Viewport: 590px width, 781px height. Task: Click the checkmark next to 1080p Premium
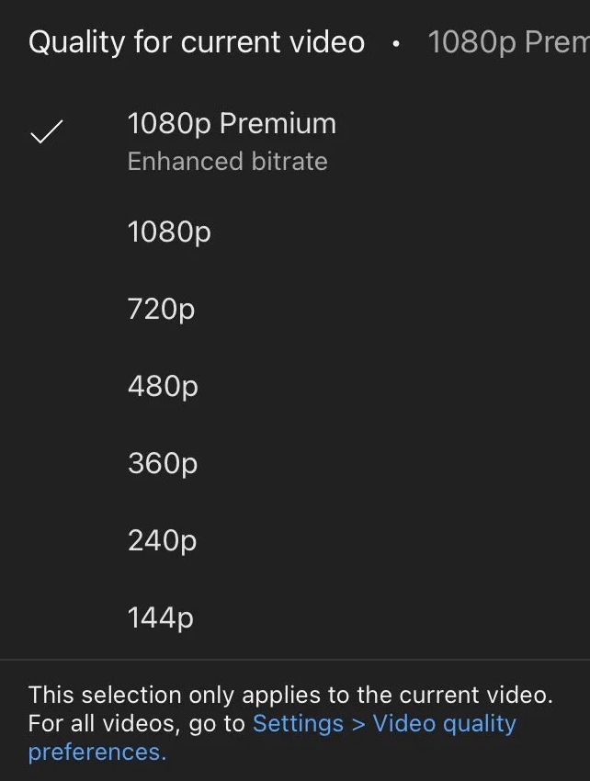pos(46,132)
